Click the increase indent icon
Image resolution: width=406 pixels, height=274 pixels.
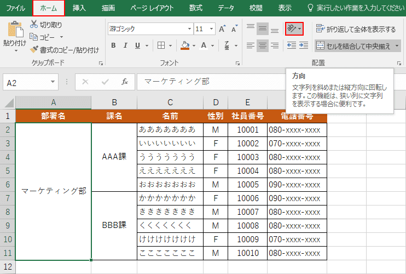click(x=304, y=45)
